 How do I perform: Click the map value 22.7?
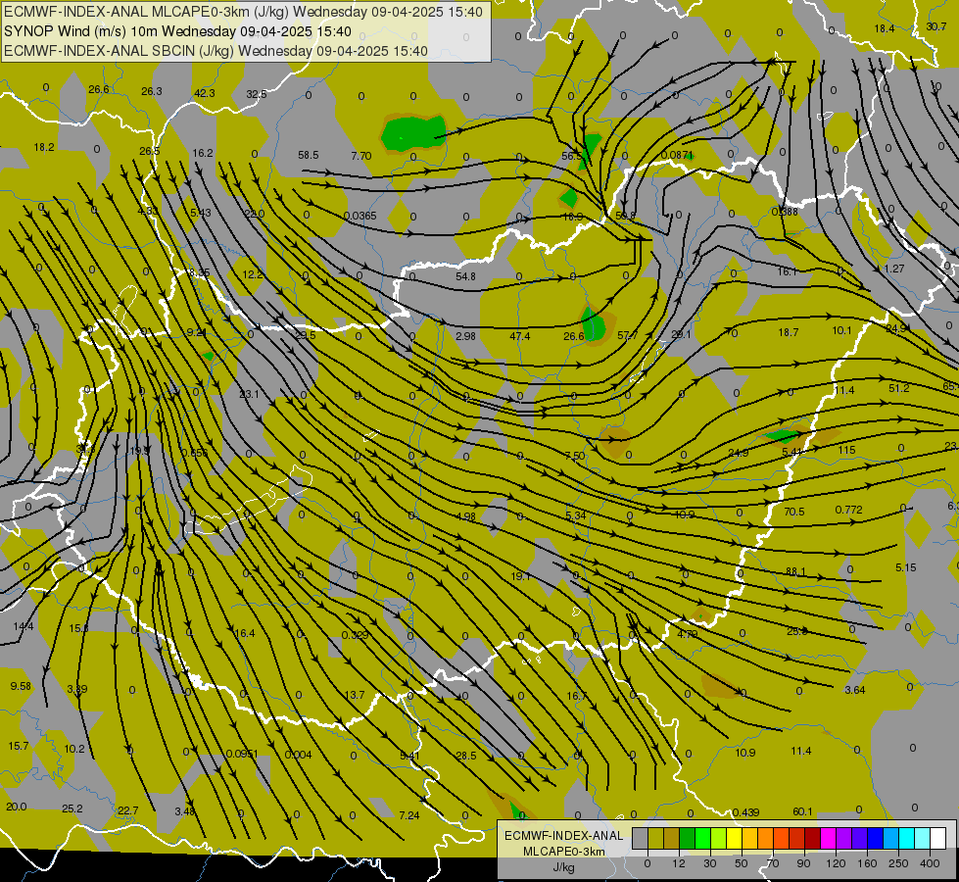pos(127,811)
